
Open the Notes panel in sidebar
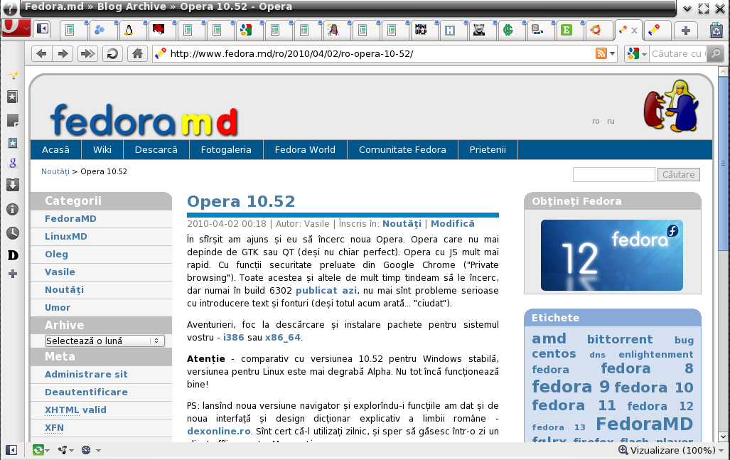[x=12, y=120]
